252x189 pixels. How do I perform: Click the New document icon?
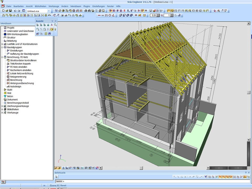click(x=3, y=11)
